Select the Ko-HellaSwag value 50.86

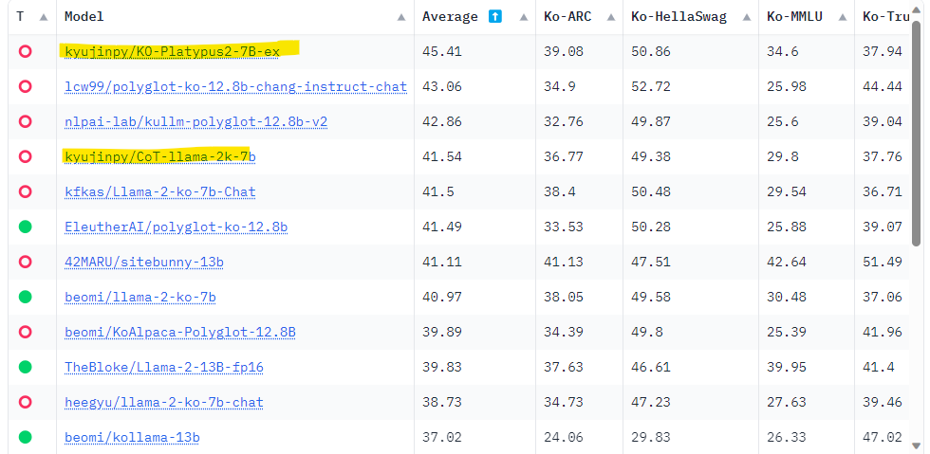tap(651, 51)
